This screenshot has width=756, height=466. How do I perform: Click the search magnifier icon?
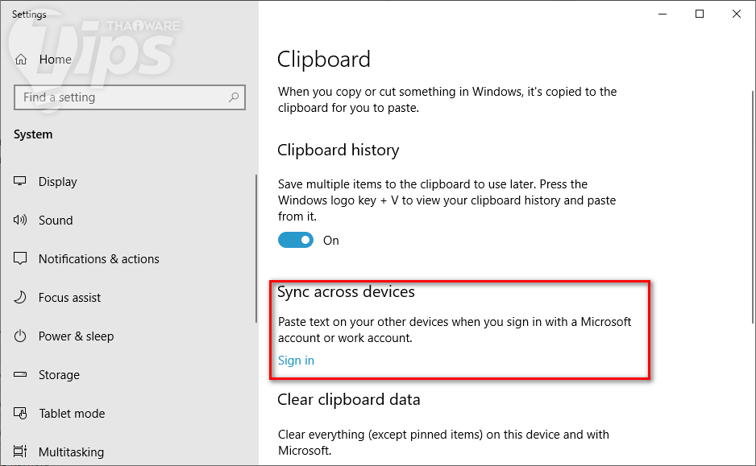[234, 97]
